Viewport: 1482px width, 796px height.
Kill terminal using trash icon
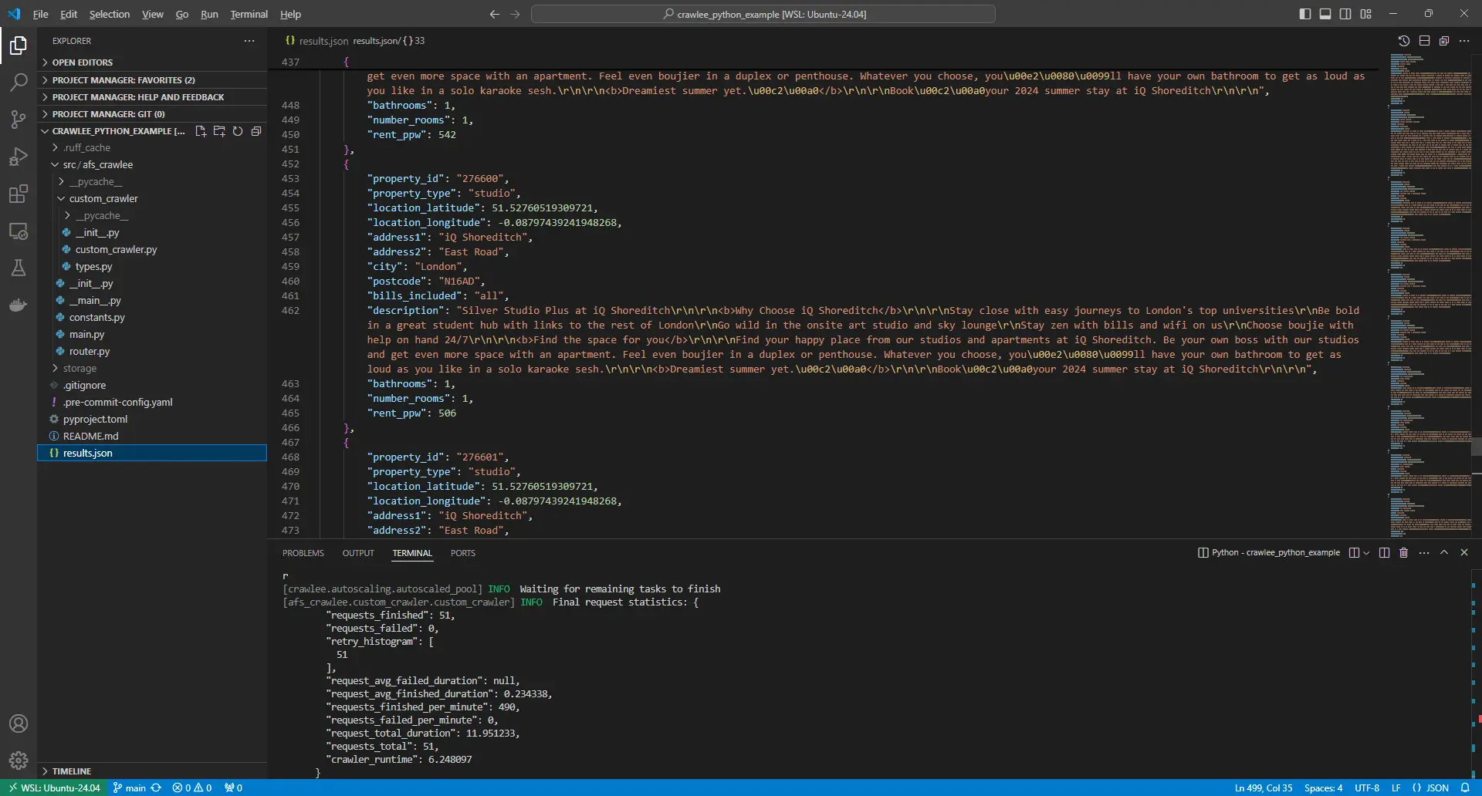(x=1404, y=553)
